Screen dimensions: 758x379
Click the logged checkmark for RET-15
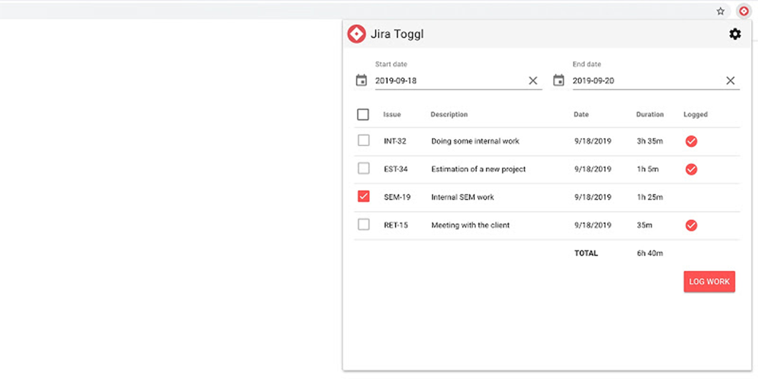(x=691, y=225)
